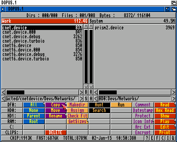Click the E button in status bar

click(x=152, y=138)
